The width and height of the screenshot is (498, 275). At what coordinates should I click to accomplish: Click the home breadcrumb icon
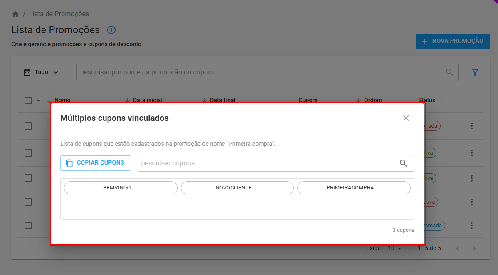tap(15, 13)
